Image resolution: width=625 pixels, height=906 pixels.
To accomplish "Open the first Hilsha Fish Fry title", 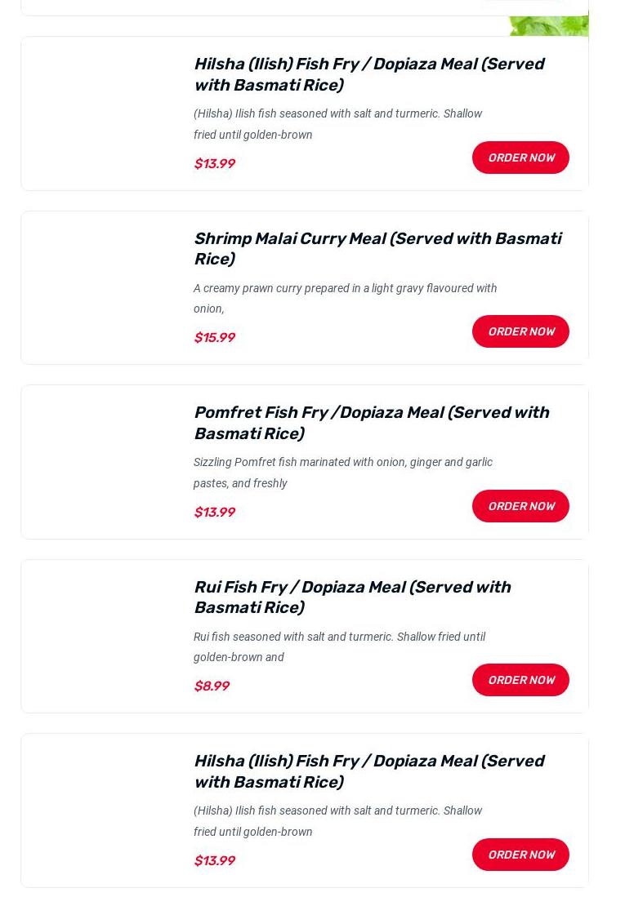I will tap(368, 74).
